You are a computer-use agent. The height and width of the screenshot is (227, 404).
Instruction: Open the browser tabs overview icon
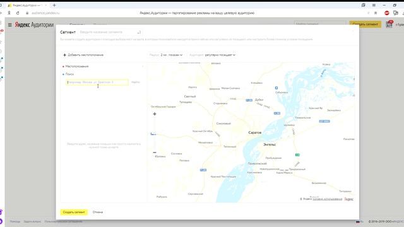364,5
